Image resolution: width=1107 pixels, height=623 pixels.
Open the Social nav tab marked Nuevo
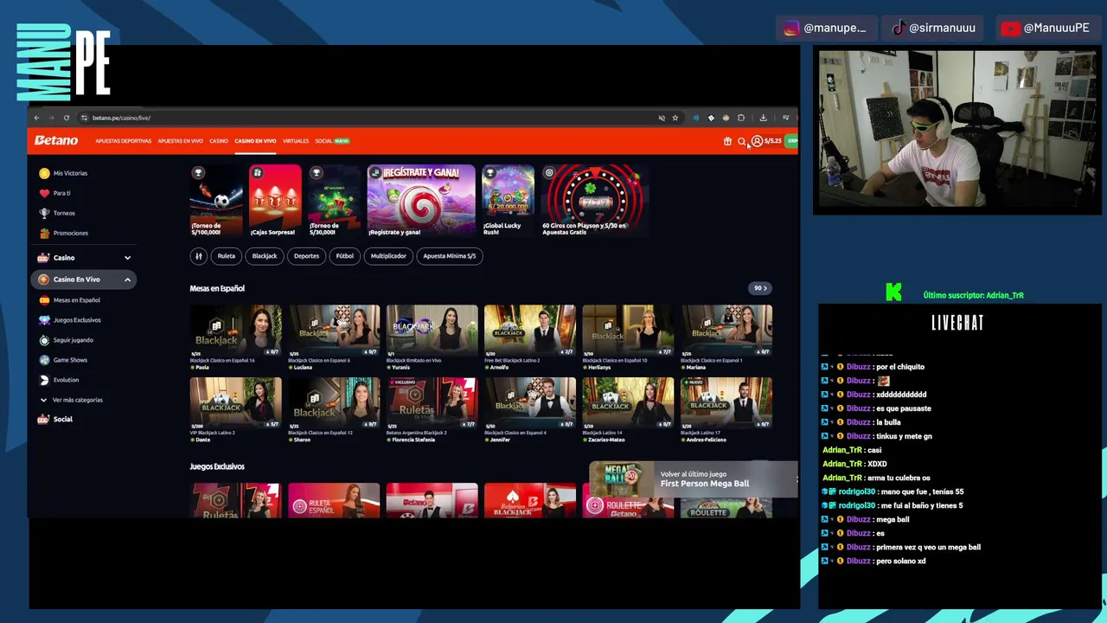pyautogui.click(x=332, y=141)
